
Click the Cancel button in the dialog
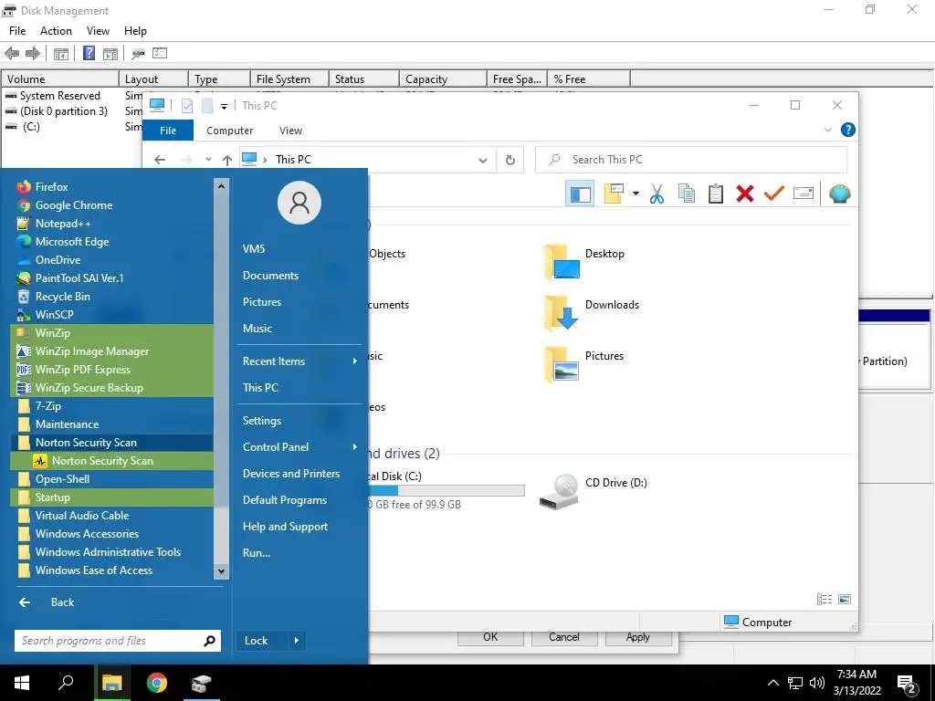[563, 637]
